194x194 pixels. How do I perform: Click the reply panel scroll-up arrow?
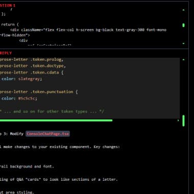coord(183,60)
